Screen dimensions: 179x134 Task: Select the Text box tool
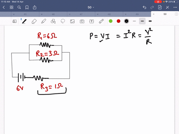92,21
